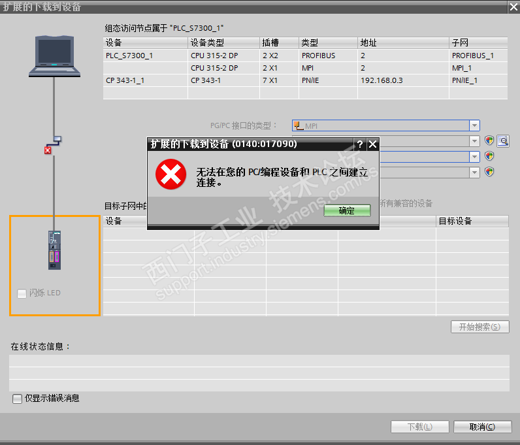Click the 192.168.0.3 address cell
Screen dimensions: 520x445
403,80
